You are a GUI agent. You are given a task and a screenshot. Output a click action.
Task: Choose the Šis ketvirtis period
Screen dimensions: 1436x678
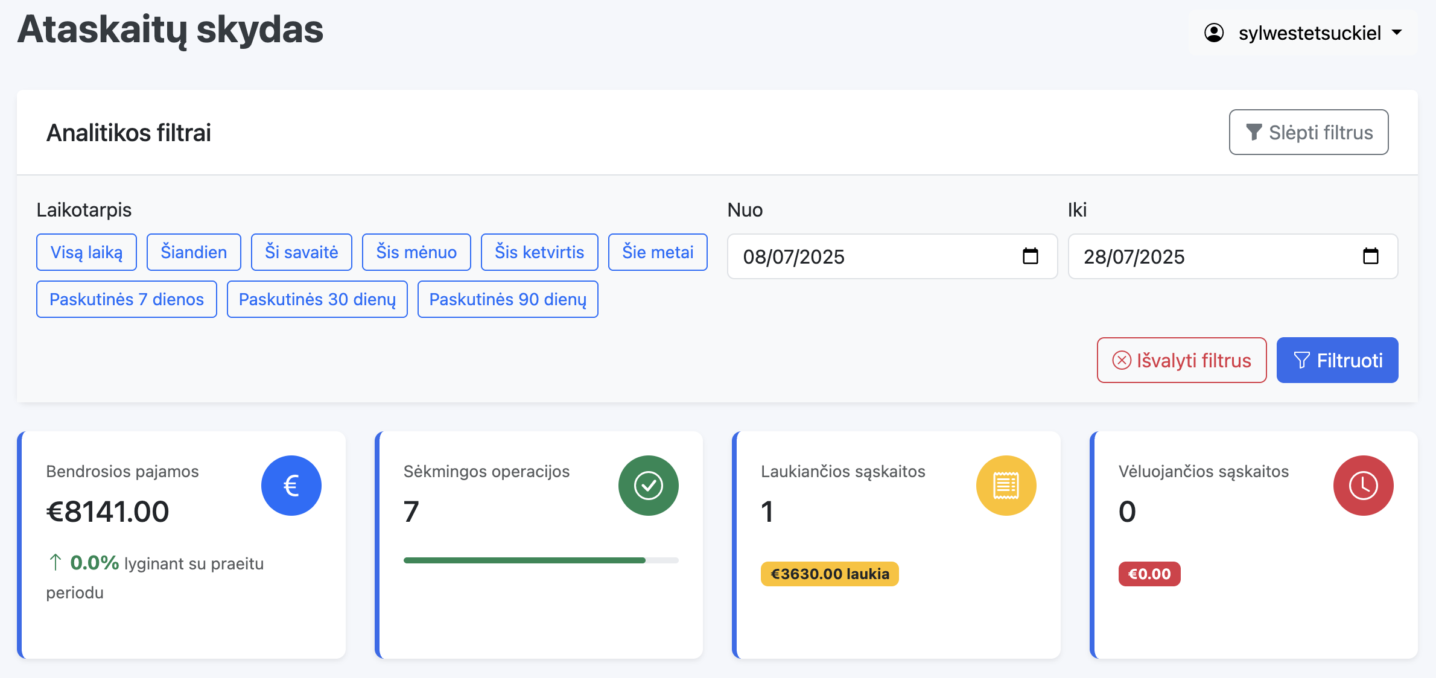coord(539,252)
